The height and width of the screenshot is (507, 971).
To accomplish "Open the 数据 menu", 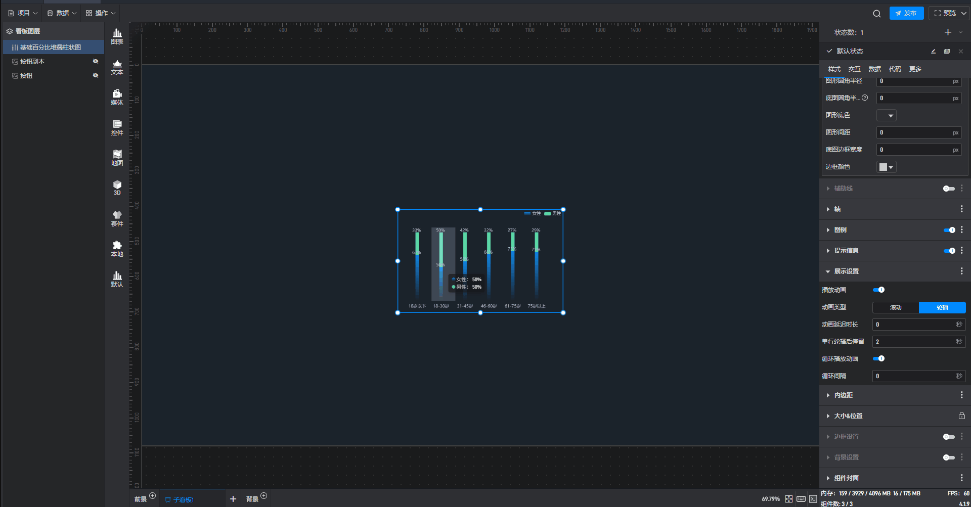I will point(62,13).
